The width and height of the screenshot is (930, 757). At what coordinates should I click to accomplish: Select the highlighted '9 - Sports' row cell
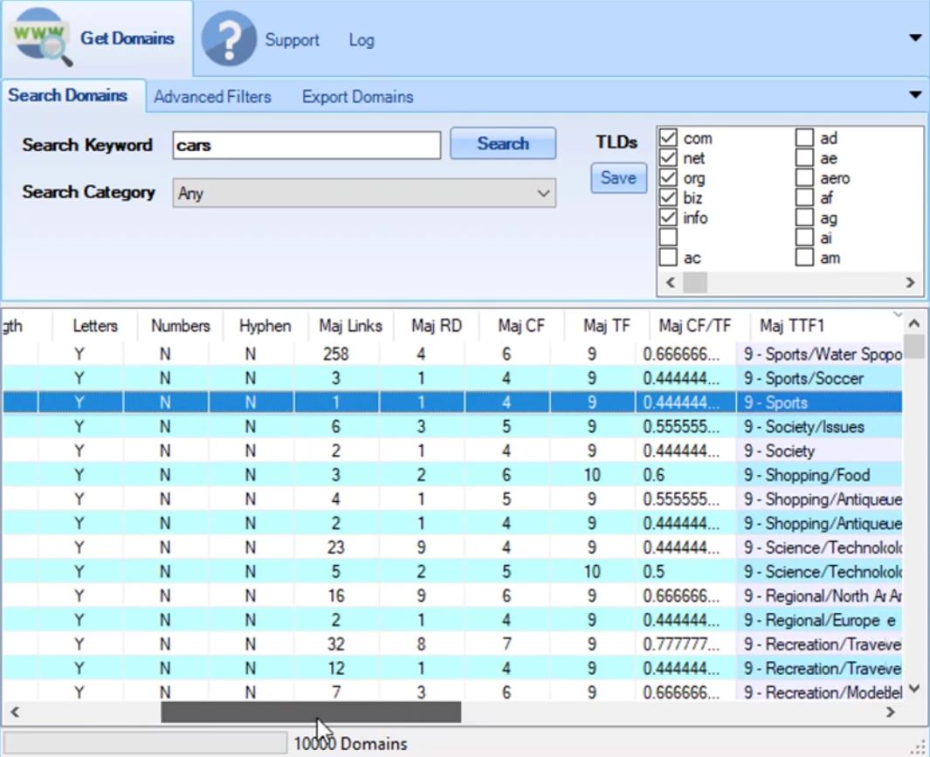(x=819, y=403)
